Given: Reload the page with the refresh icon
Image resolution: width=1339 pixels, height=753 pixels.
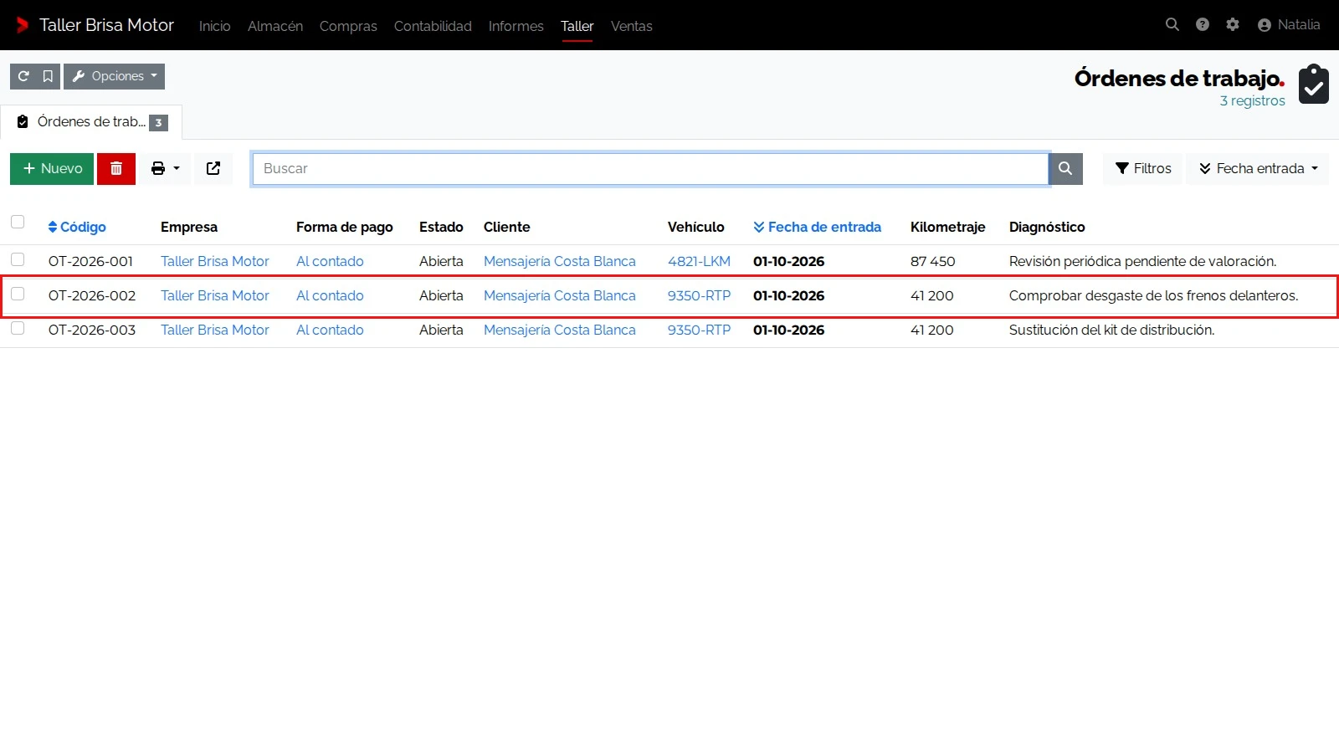Looking at the screenshot, I should click(23, 76).
